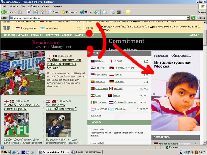Click the England vs Sweden goalmouth photo
Screen dimensions: 207x155
(x=23, y=73)
